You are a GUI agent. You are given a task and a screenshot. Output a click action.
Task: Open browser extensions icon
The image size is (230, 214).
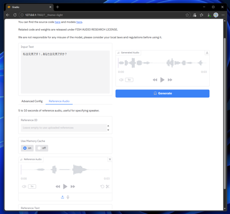[x=194, y=15]
